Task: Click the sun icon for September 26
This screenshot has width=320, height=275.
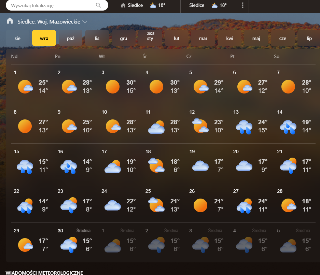Action: [200, 205]
